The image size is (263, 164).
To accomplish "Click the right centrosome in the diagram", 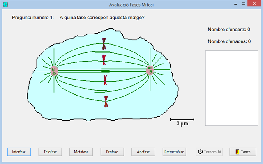I will (x=150, y=70).
